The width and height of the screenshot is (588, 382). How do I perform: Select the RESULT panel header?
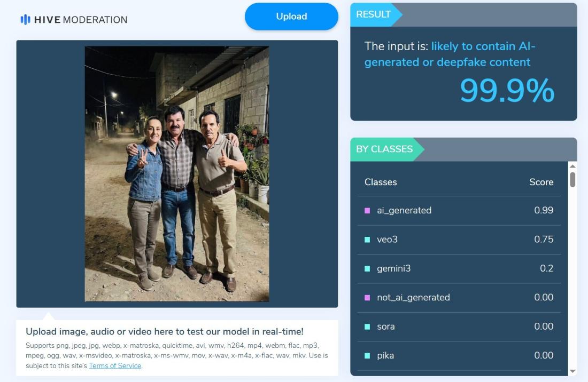coord(374,14)
